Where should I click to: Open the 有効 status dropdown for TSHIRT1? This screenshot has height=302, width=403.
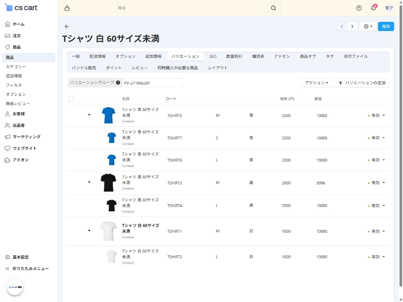coord(376,231)
